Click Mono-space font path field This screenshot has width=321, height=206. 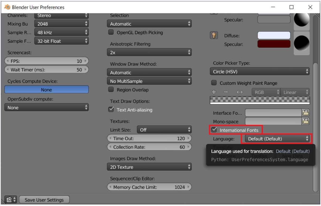(273, 121)
